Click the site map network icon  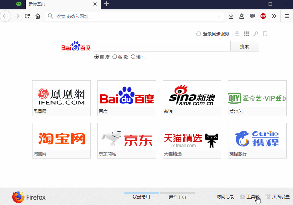tap(237, 34)
